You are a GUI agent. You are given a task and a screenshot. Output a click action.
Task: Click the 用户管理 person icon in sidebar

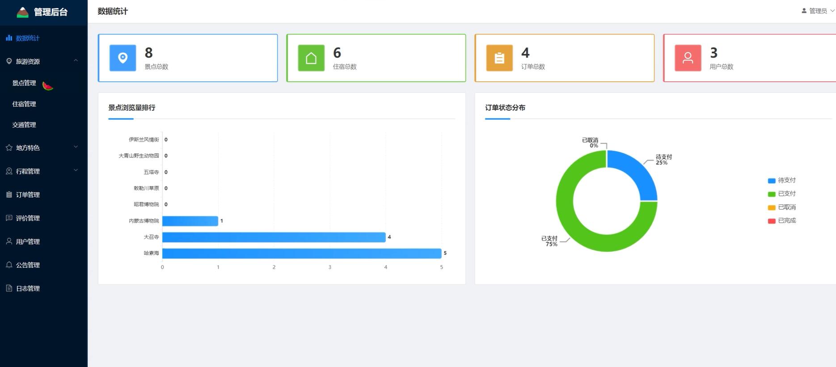click(x=9, y=241)
